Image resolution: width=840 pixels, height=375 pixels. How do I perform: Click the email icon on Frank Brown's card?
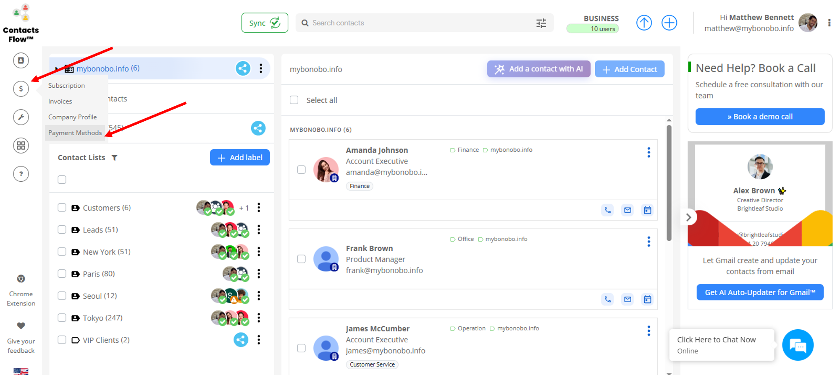[627, 299]
